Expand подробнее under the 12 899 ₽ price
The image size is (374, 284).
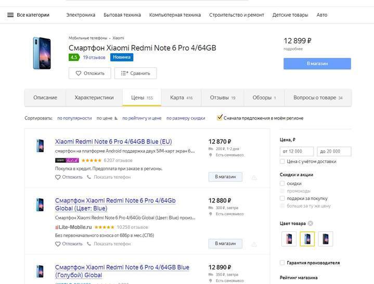click(293, 49)
